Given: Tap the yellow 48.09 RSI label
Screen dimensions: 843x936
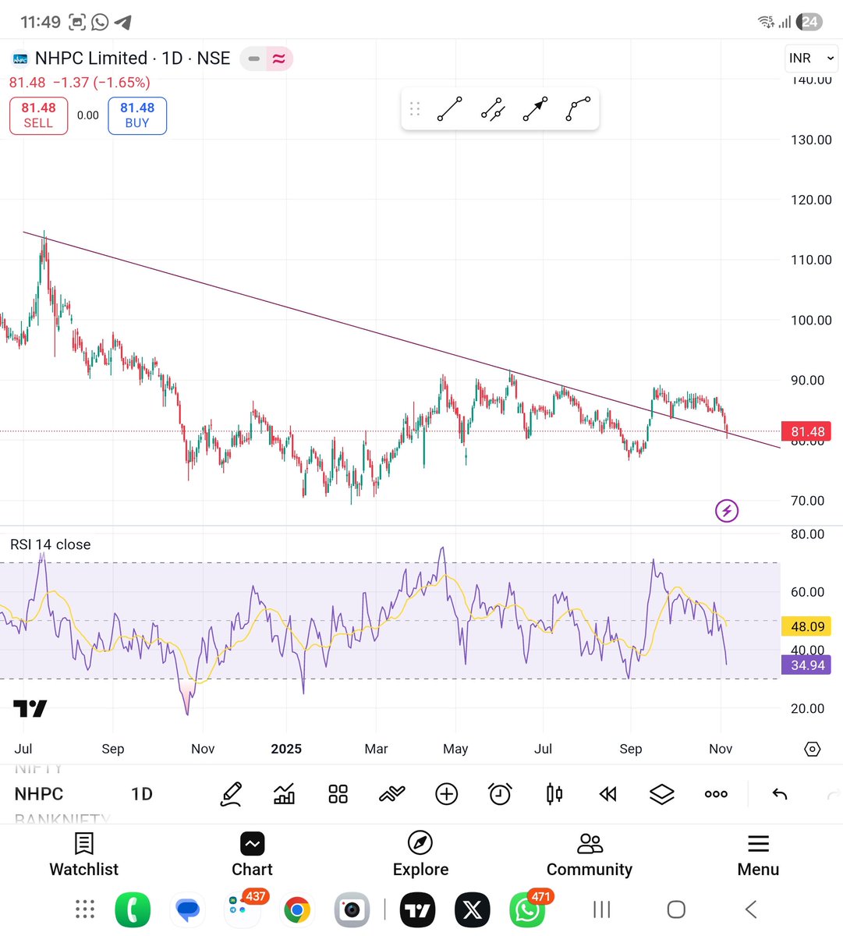Looking at the screenshot, I should pos(807,626).
